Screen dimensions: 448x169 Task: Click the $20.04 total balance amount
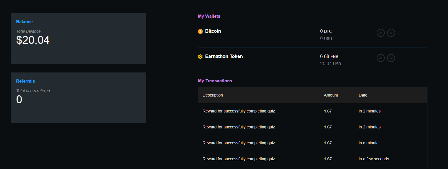click(33, 40)
